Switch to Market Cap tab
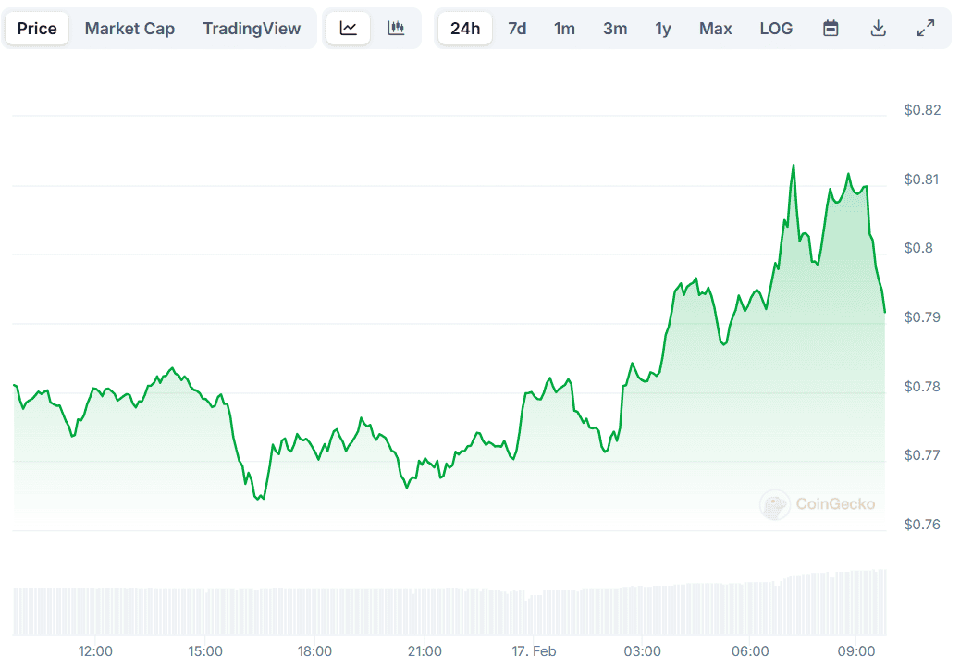 [x=129, y=29]
